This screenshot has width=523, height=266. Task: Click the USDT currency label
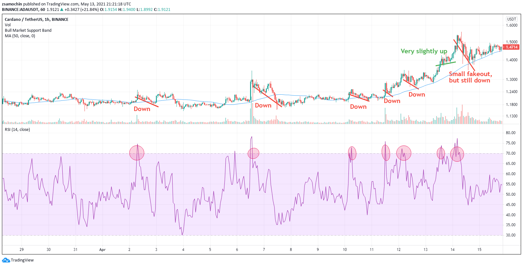(x=511, y=19)
